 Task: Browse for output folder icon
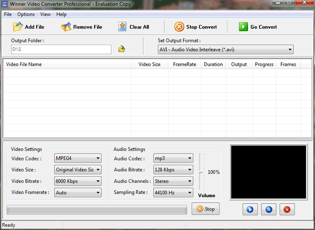coord(122,49)
